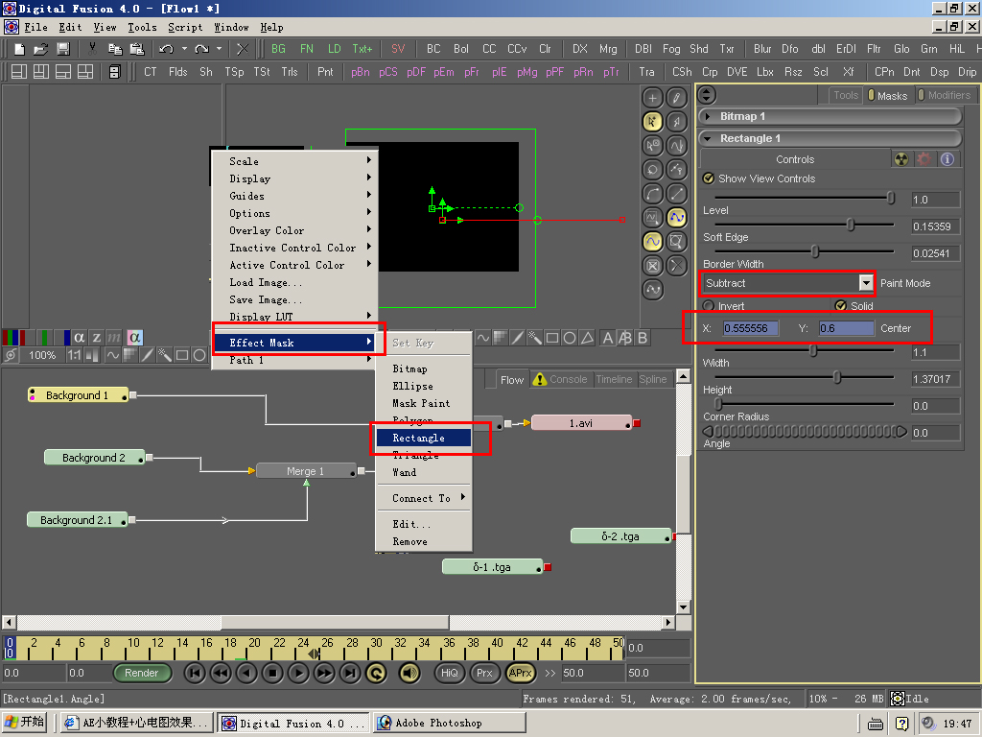The height and width of the screenshot is (737, 982).
Task: Click the Render button
Action: pos(142,673)
